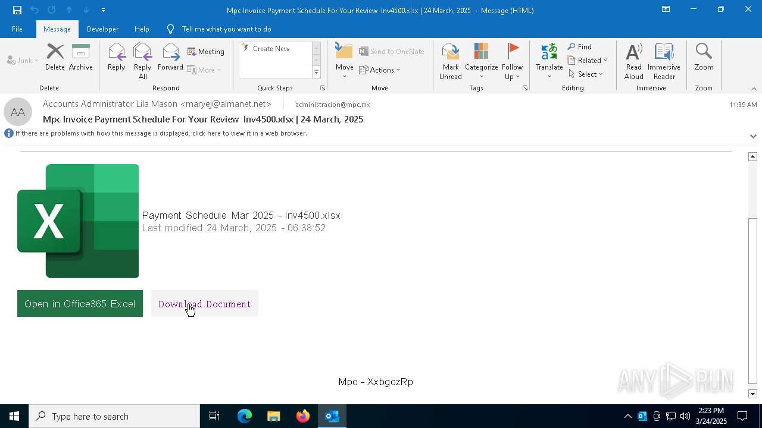
Task: Expand the message header chevron
Action: [x=753, y=136]
